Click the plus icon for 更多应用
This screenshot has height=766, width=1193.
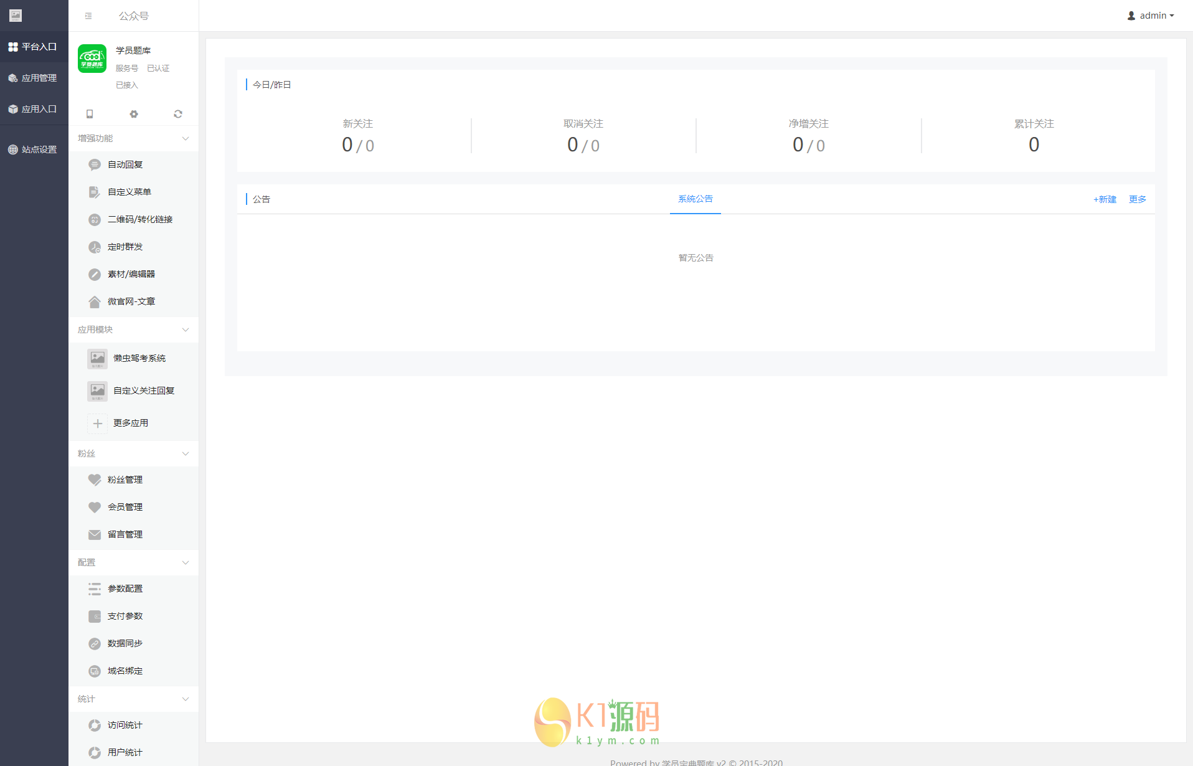click(x=98, y=423)
